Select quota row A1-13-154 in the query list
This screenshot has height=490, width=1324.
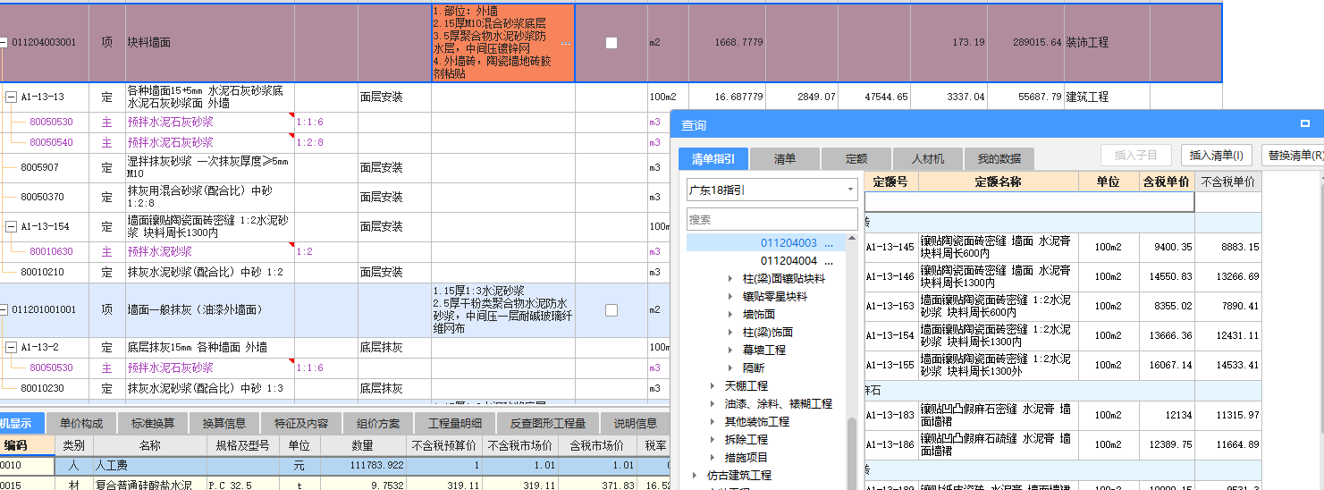click(1063, 335)
